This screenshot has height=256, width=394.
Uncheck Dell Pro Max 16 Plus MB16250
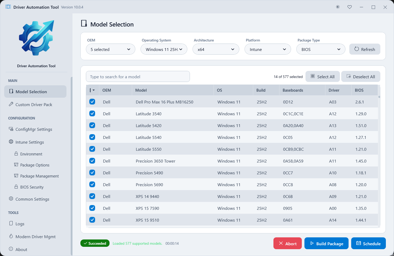tap(92, 102)
